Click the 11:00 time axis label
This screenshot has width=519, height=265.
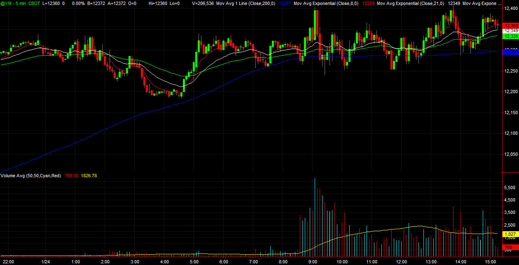(x=372, y=262)
